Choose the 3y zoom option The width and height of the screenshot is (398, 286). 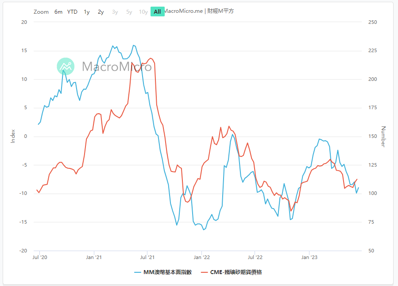point(115,12)
